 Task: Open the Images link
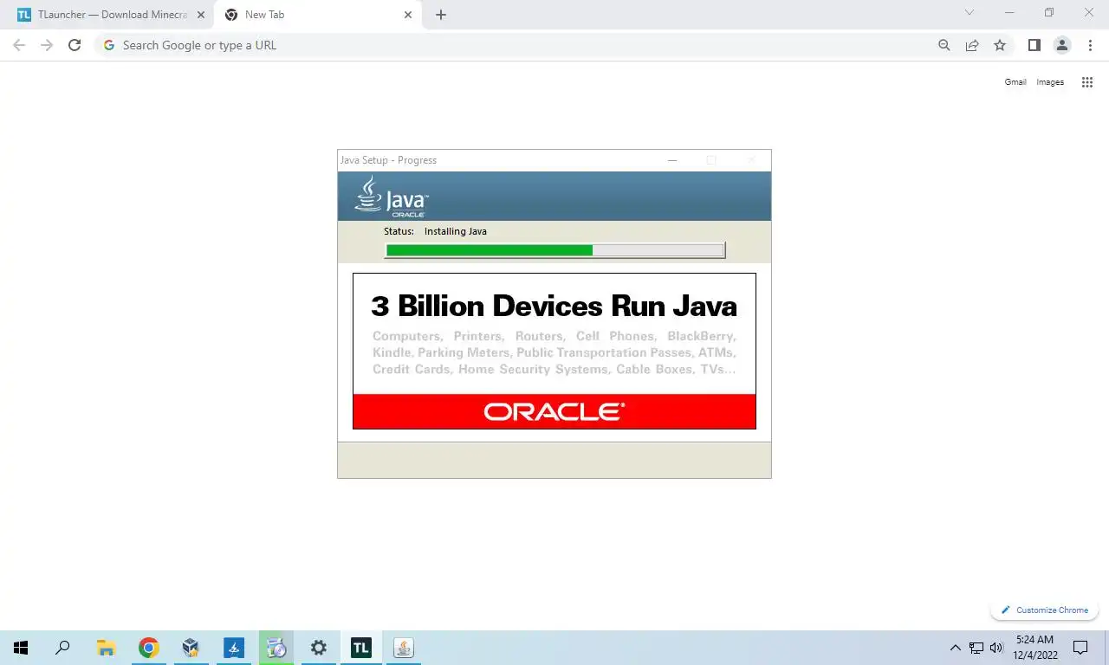(1050, 82)
